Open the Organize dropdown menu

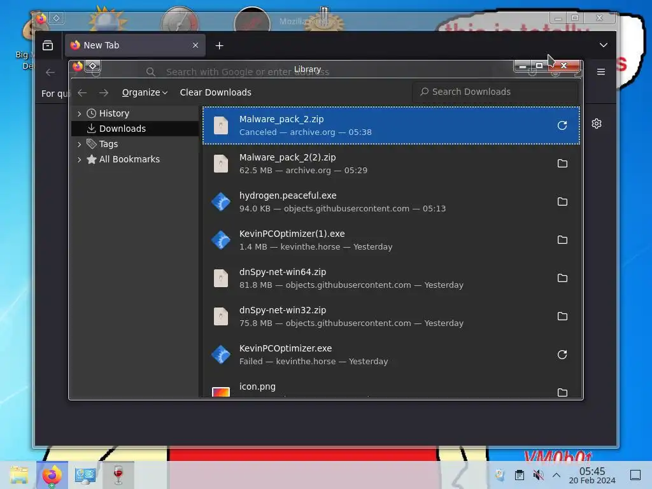[x=145, y=92]
